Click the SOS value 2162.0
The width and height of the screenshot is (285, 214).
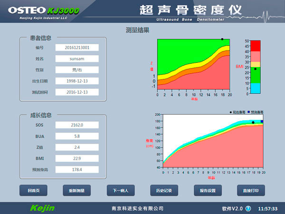pyautogui.click(x=77, y=125)
